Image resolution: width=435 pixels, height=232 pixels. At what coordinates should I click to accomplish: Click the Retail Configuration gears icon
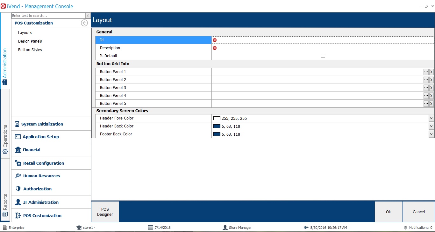click(x=18, y=163)
